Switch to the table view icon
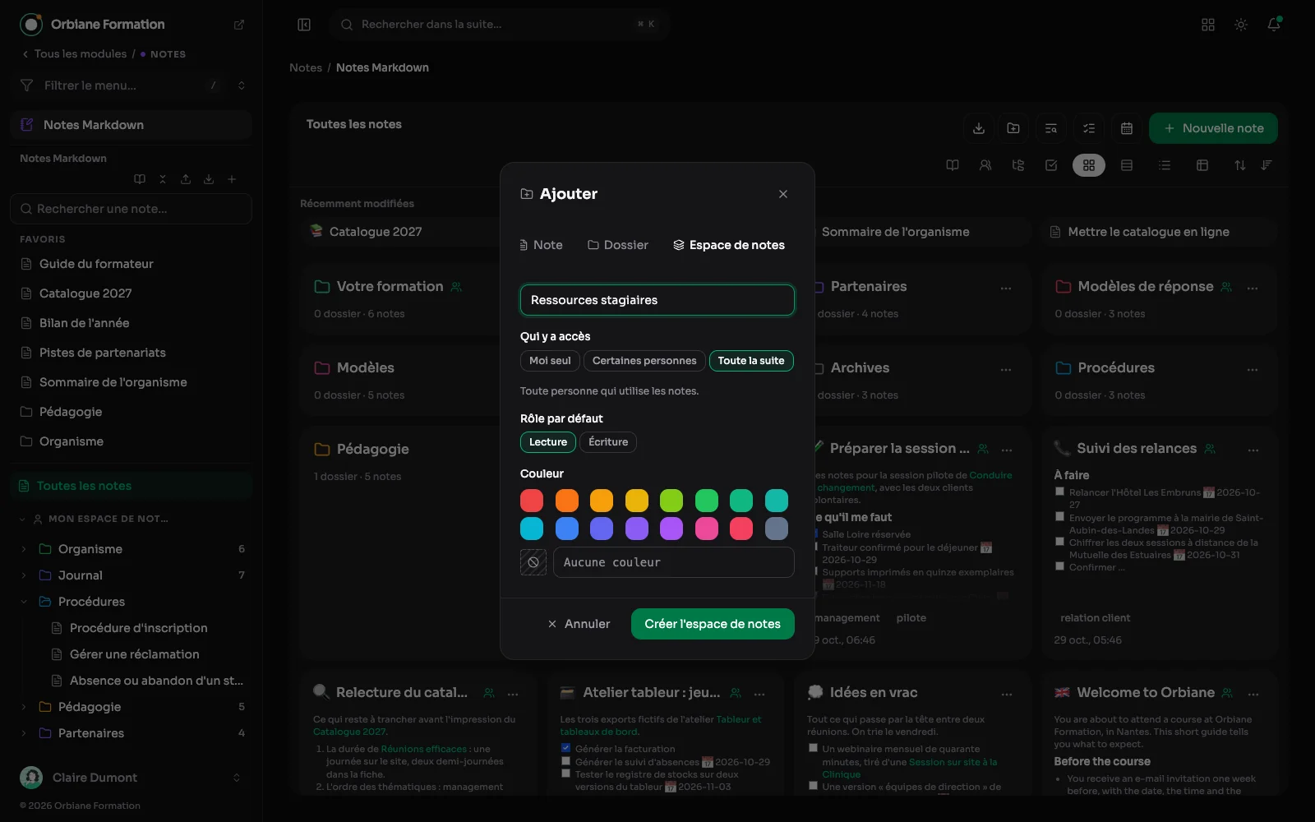1315x822 pixels. click(x=1202, y=165)
